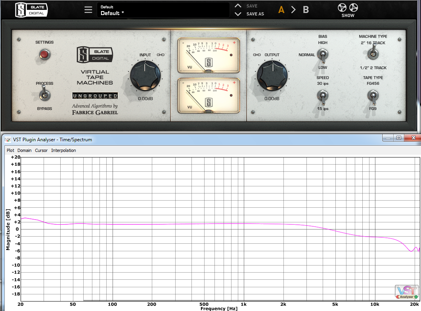Click the arrow between A and B slots

click(293, 9)
